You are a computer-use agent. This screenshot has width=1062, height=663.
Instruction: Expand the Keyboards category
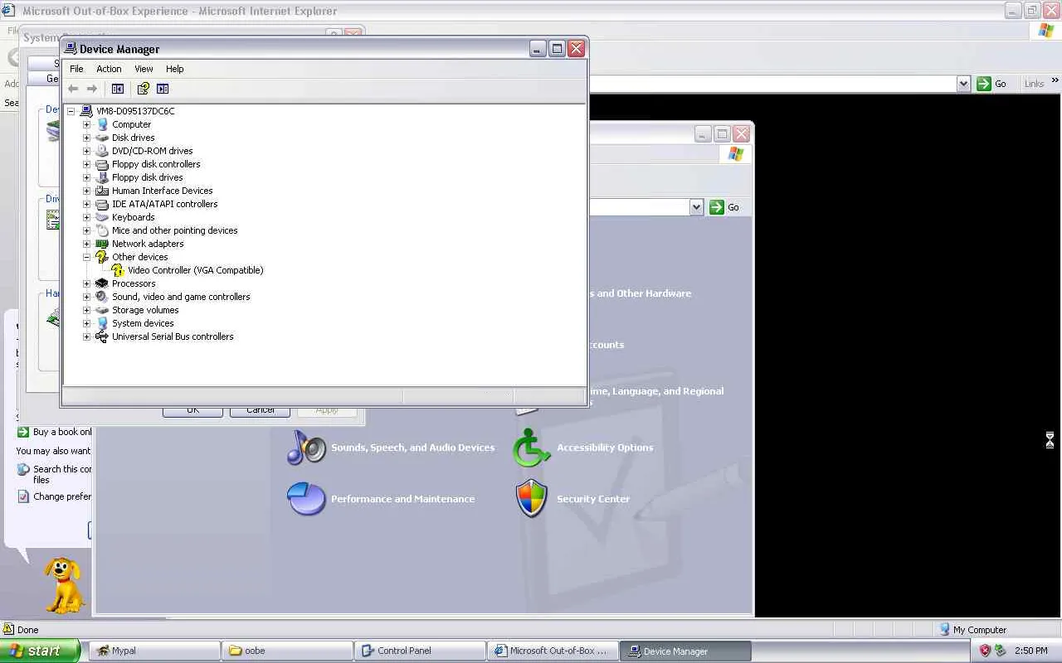86,217
